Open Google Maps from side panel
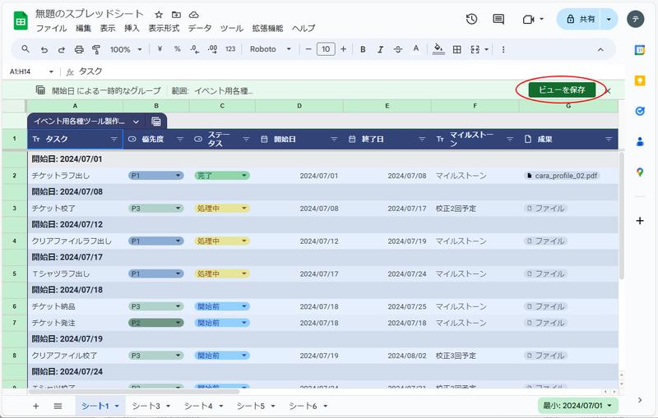The height and width of the screenshot is (418, 658). 640,172
